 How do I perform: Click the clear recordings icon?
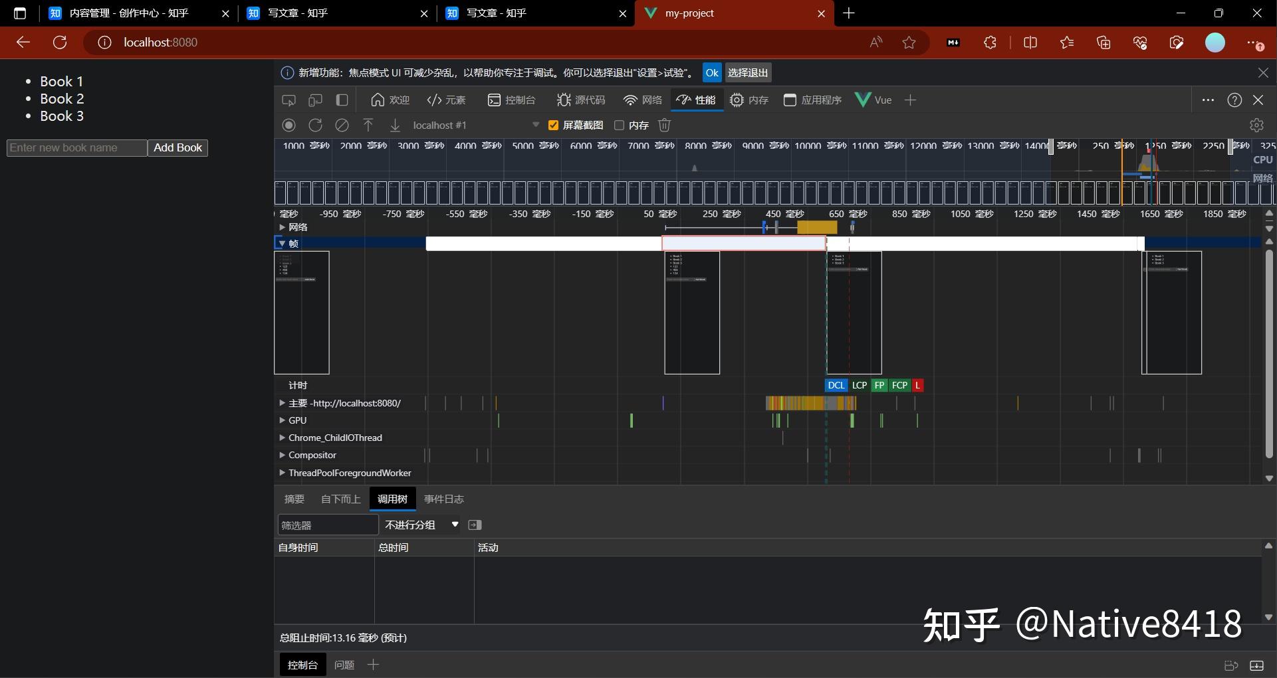click(342, 125)
